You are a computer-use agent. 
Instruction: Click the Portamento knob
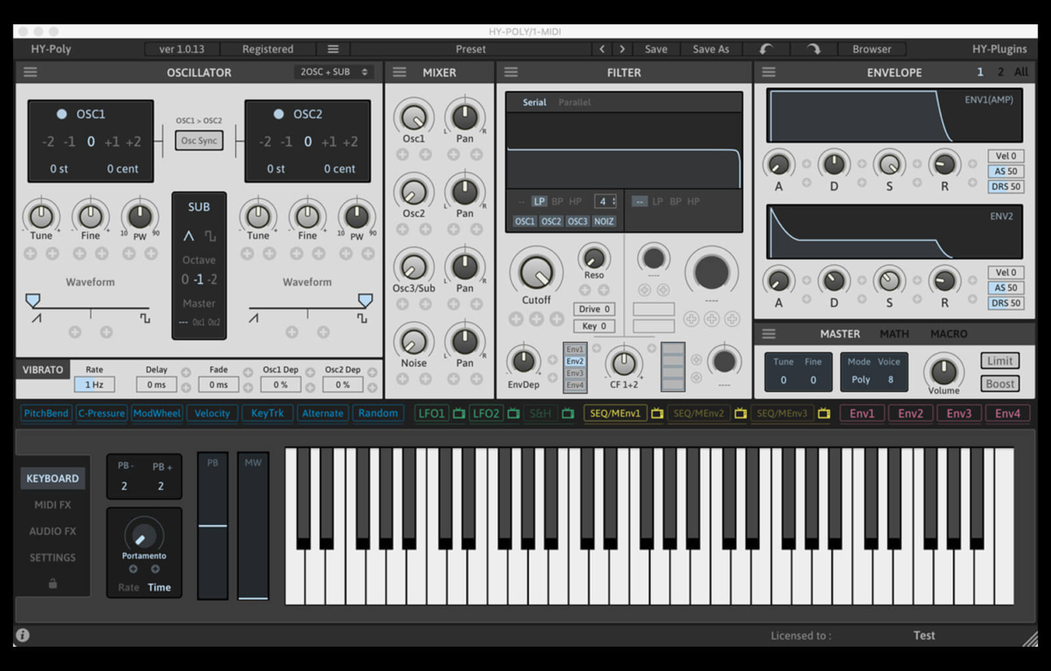click(x=144, y=536)
